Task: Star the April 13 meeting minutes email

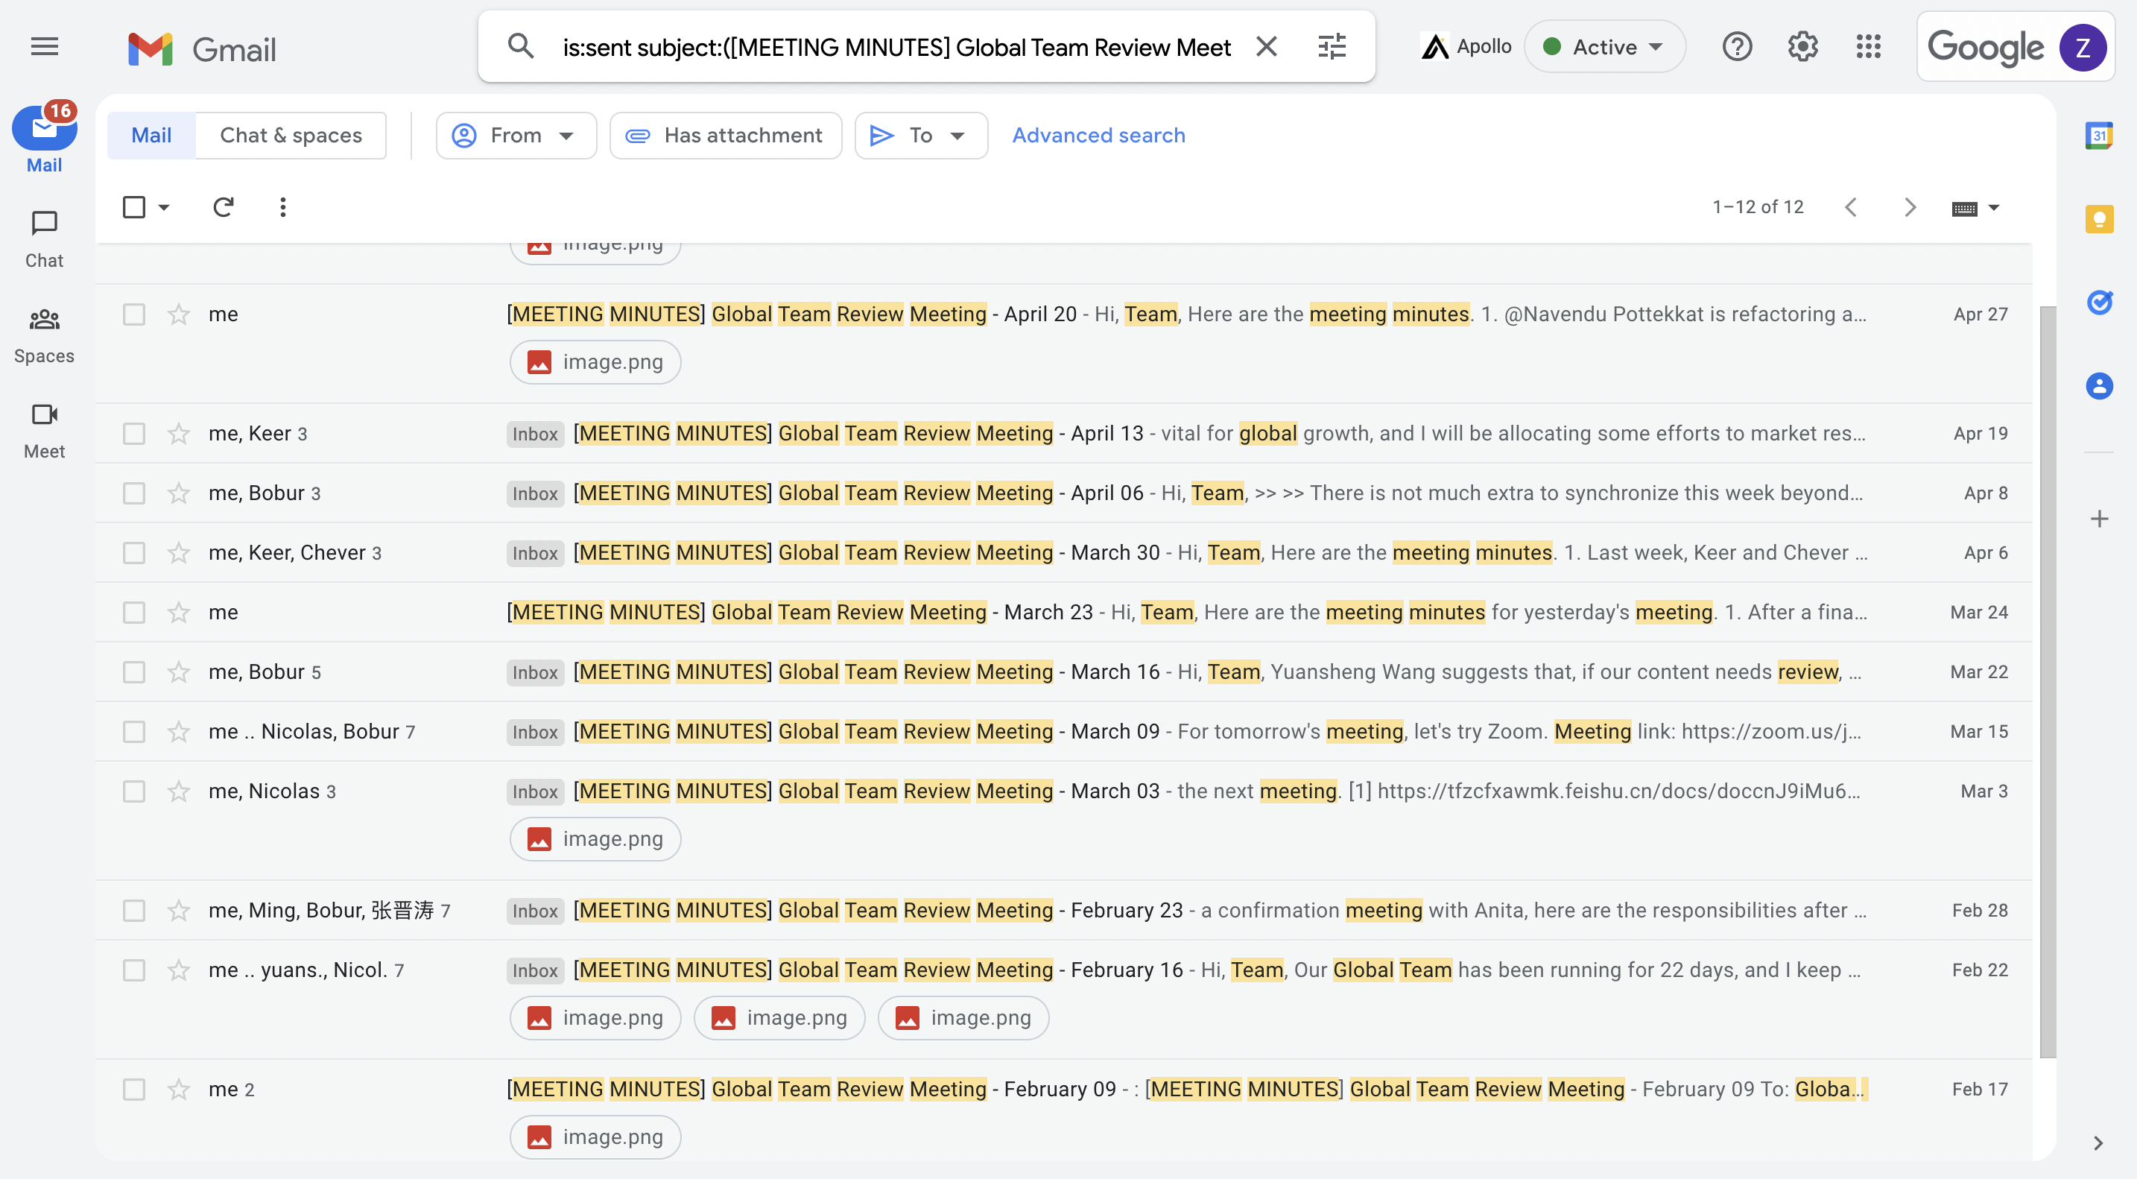Action: [x=179, y=433]
